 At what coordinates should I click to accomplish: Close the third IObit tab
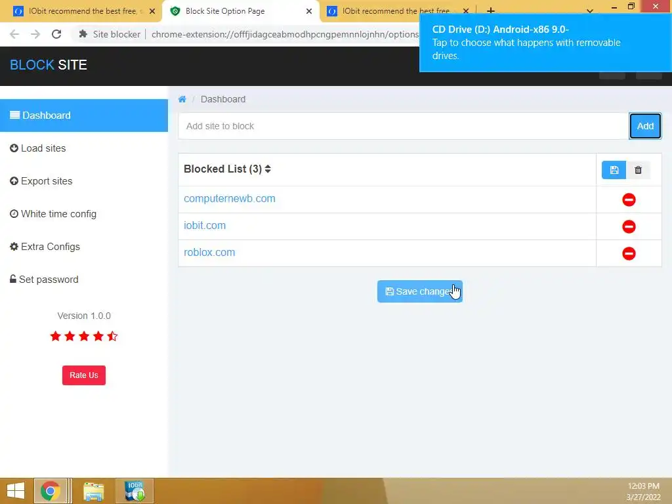pos(466,11)
